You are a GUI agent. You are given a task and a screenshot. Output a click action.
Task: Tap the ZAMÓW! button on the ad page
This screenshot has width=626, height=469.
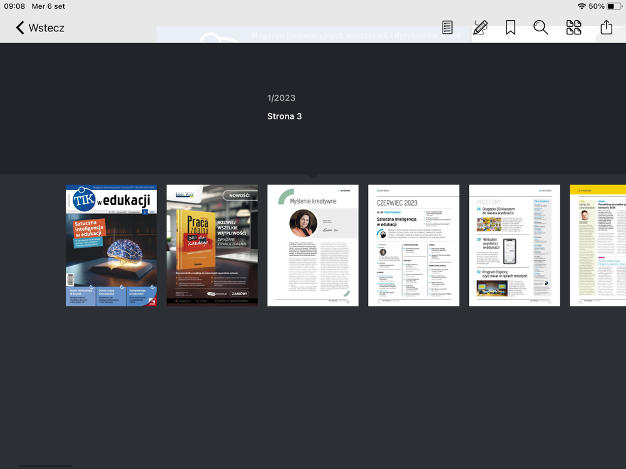pyautogui.click(x=239, y=293)
